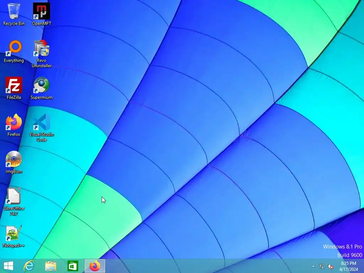Select the Everything search shortcut
364x273 pixels.
pos(14,51)
